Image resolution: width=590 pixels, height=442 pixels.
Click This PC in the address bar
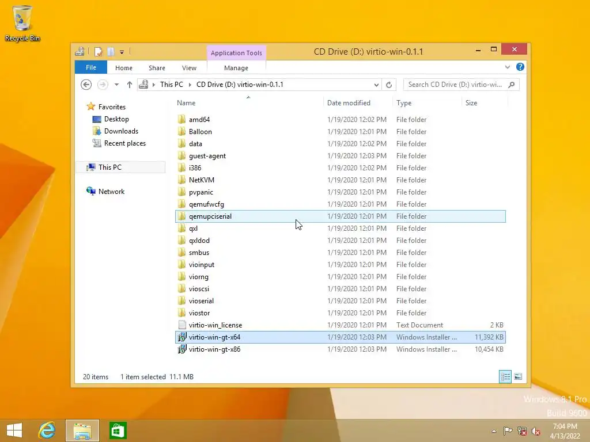pyautogui.click(x=172, y=85)
